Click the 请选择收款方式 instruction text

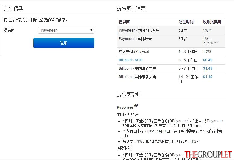36,20
